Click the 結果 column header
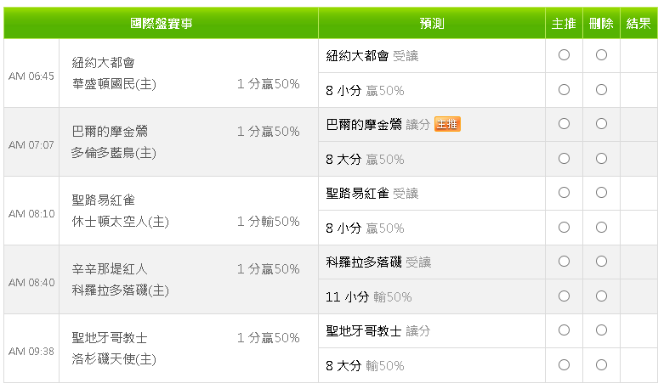Image resolution: width=664 pixels, height=389 pixels. click(638, 24)
